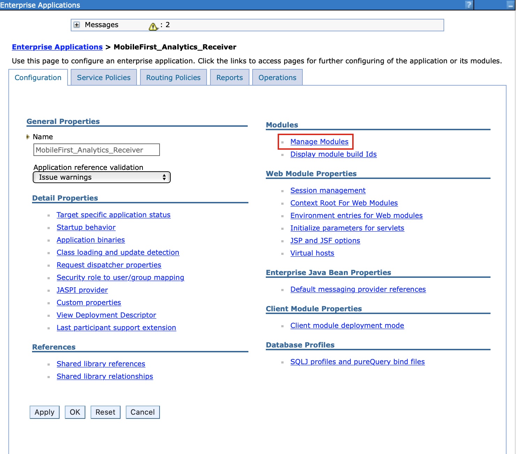Click the Detail Properties heading
The image size is (517, 454).
tap(65, 198)
